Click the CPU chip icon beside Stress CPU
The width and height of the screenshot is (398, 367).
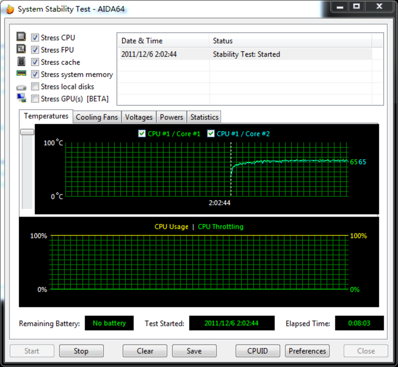coord(21,37)
